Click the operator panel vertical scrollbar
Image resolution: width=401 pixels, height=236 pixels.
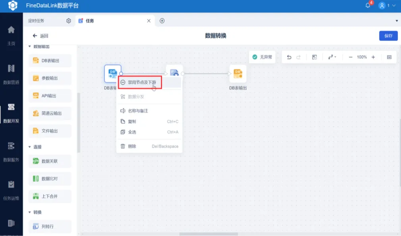click(79, 123)
